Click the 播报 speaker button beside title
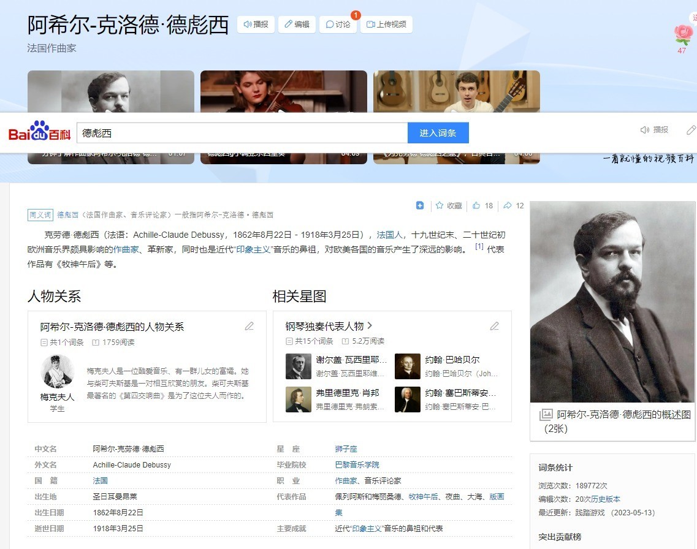The image size is (697, 549). pos(256,24)
